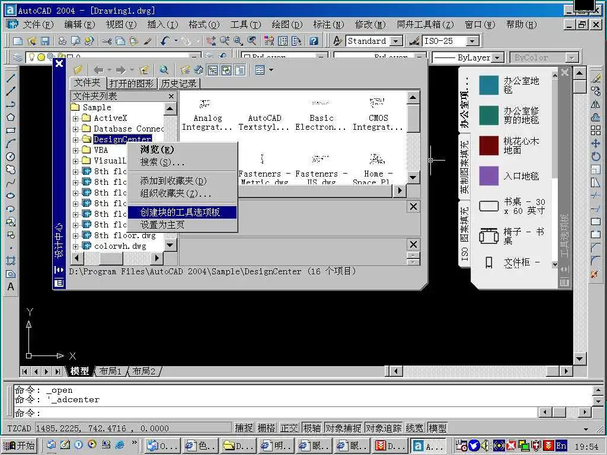607x455 pixels.
Task: Select the Move tool in modify toolbar
Action: [596, 143]
